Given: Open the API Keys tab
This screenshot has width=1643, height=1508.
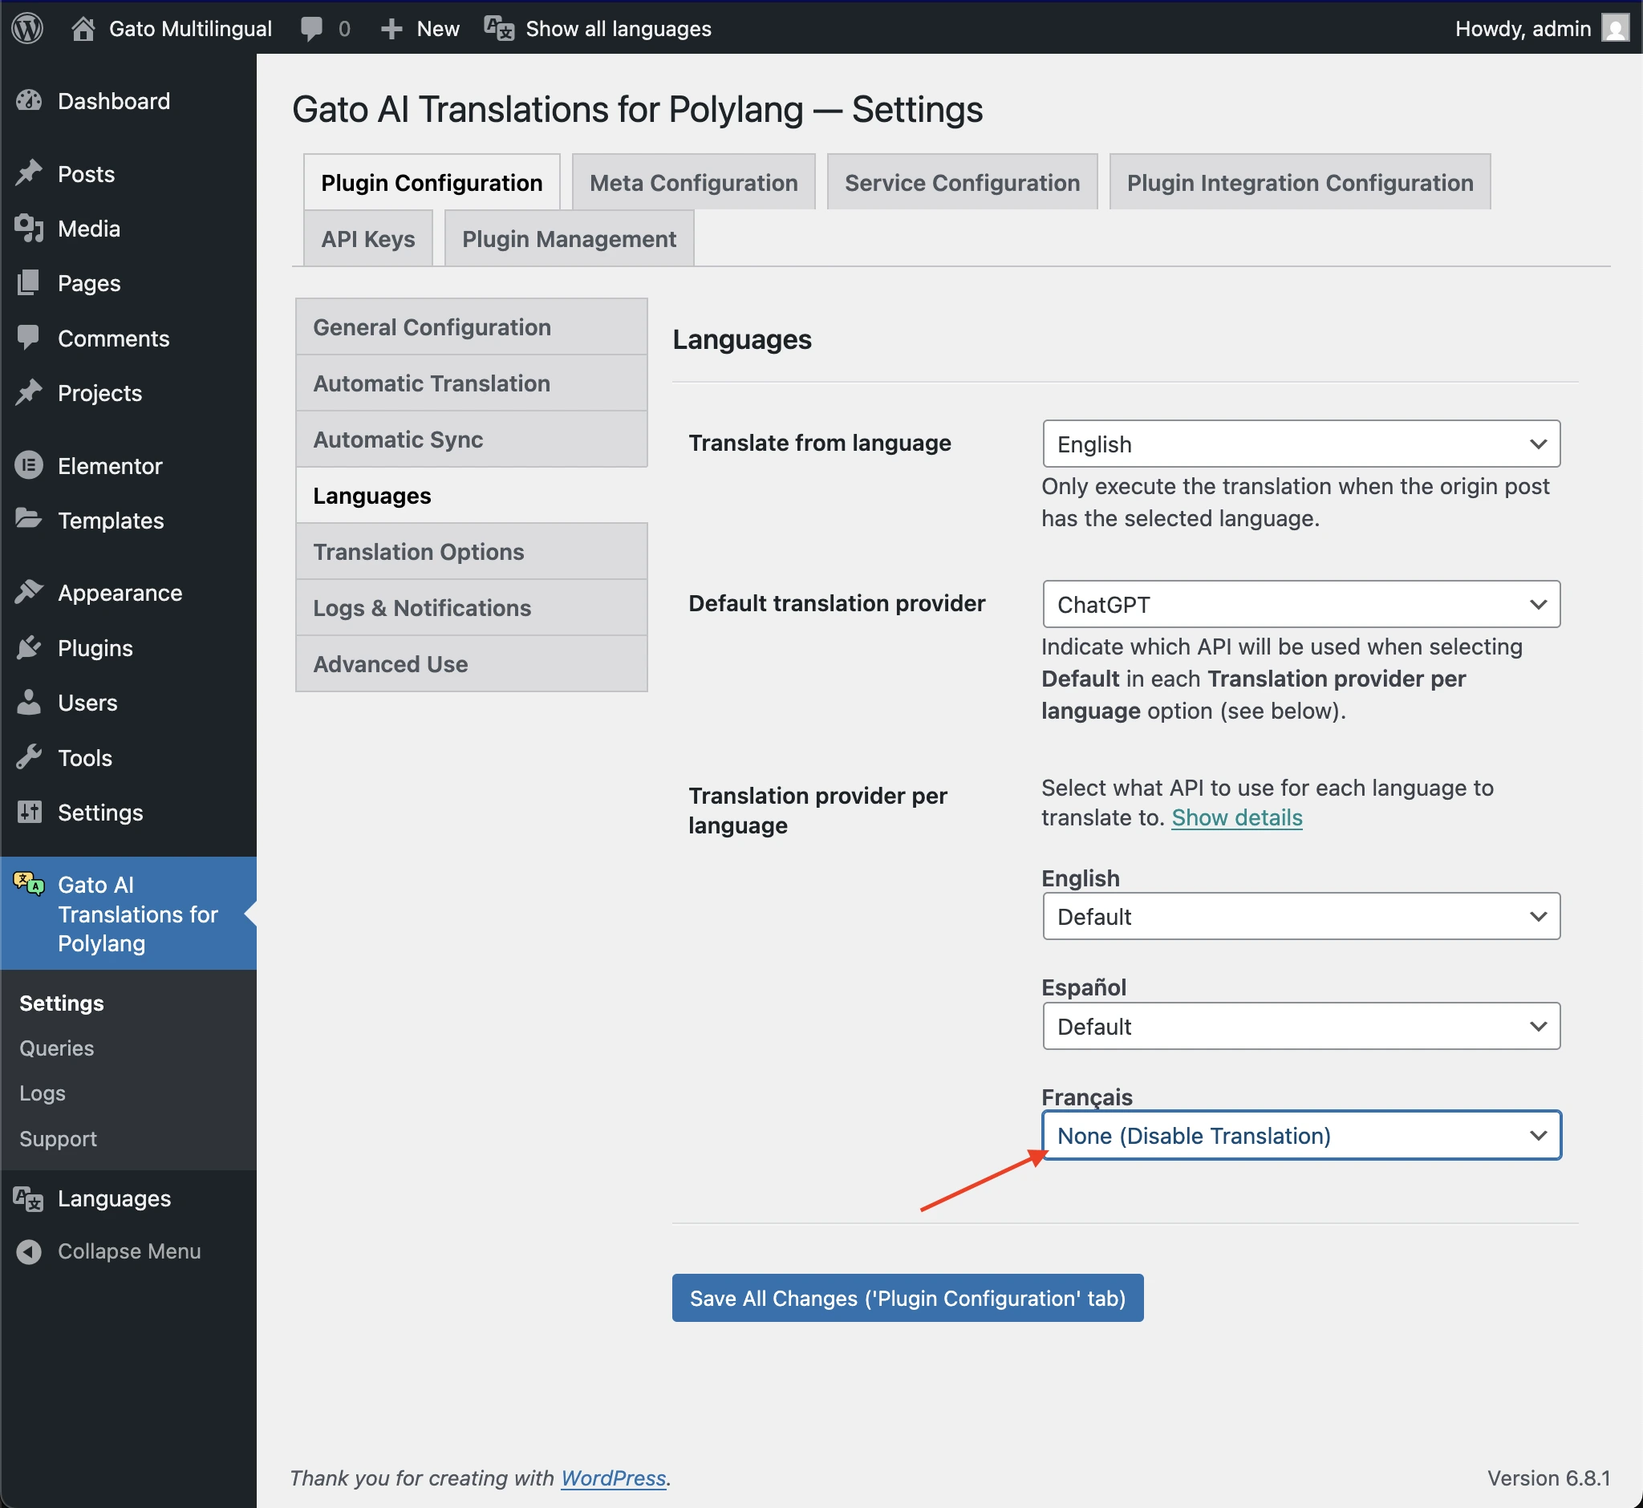Looking at the screenshot, I should point(367,238).
